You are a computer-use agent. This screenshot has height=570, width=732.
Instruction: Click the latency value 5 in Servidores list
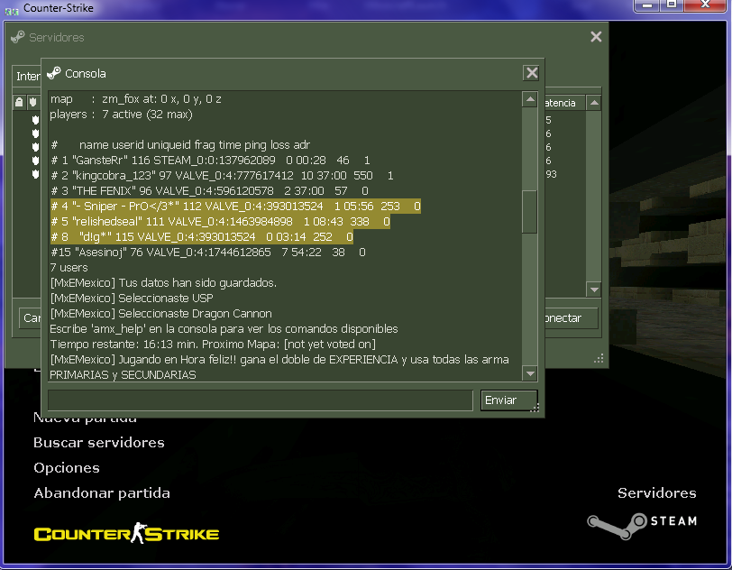click(548, 120)
